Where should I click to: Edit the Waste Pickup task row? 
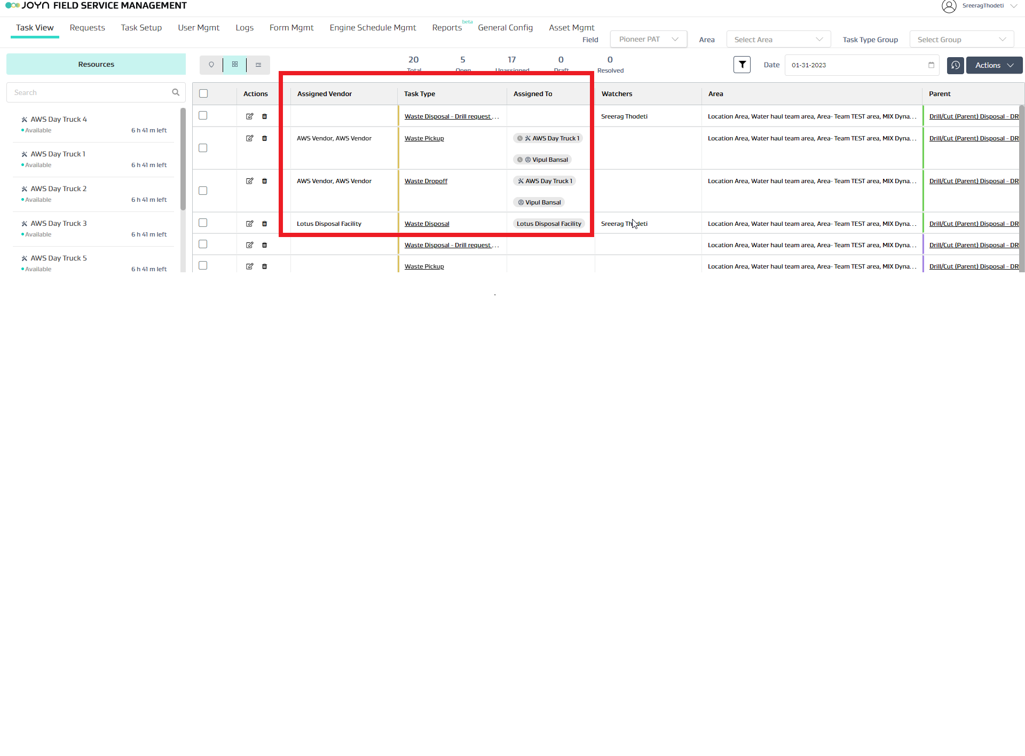[249, 138]
